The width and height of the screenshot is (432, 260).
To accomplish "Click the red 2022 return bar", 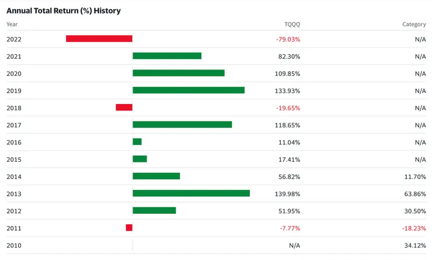I will 99,39.
